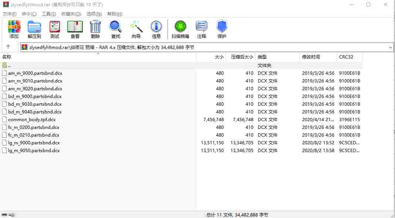This screenshot has height=218, width=395.
Task: Select bd_m_9040.partsbnd.dcx file
Action: coord(35,112)
